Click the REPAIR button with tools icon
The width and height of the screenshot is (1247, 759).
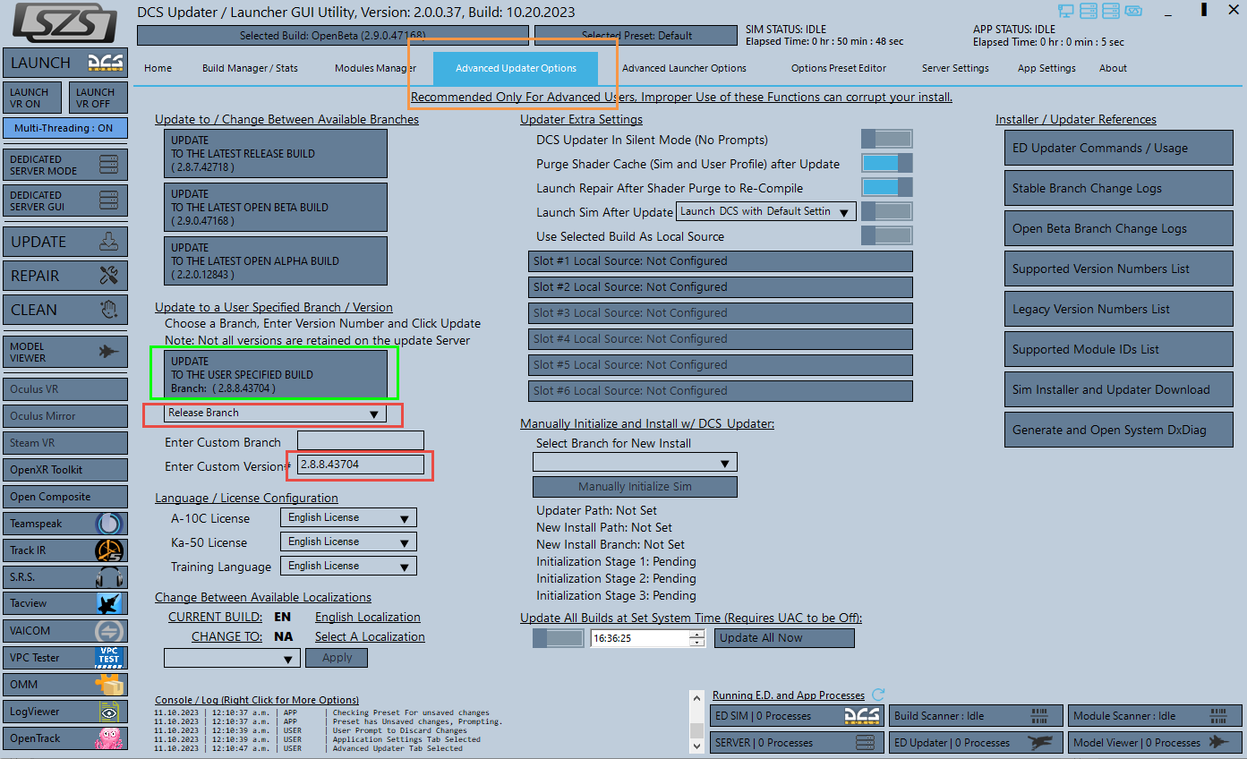click(65, 276)
